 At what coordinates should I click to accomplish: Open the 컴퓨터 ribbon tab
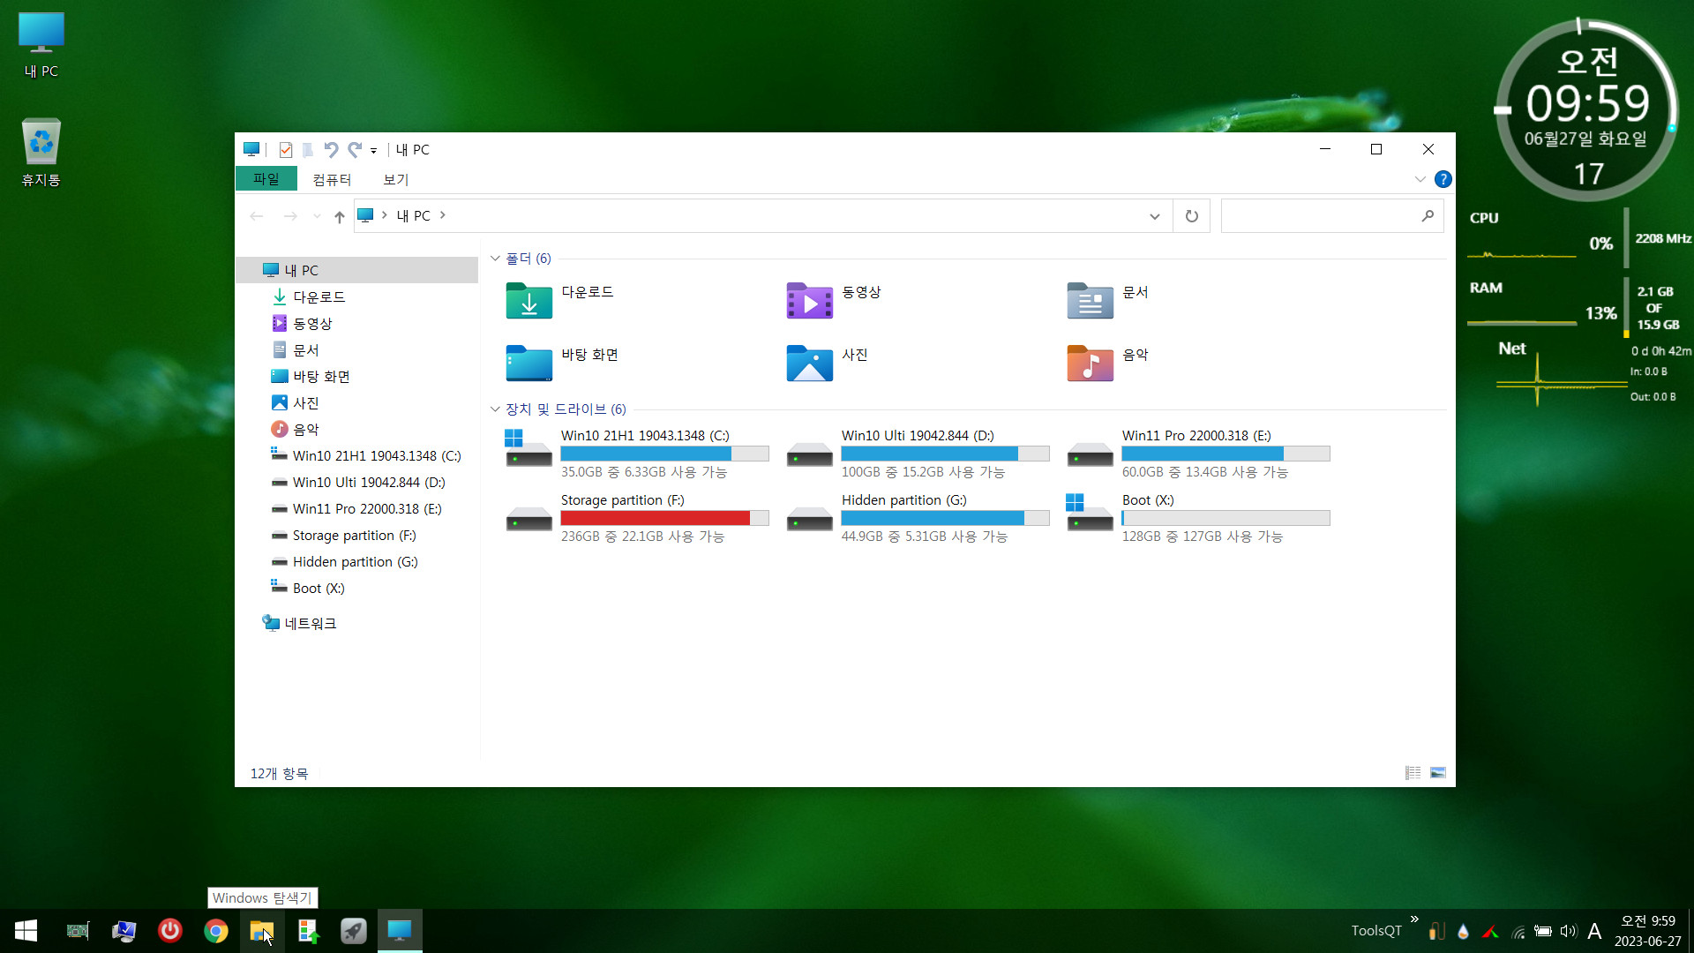(332, 179)
